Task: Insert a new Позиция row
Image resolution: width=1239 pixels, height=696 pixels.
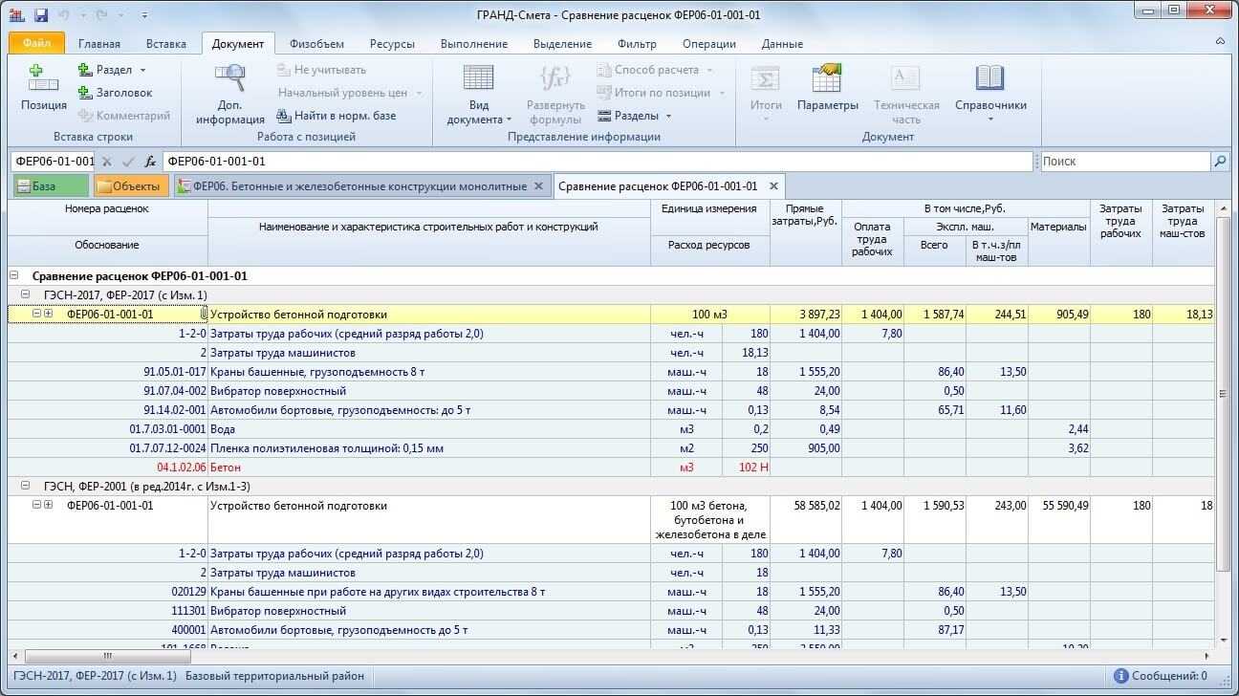Action: pyautogui.click(x=44, y=89)
